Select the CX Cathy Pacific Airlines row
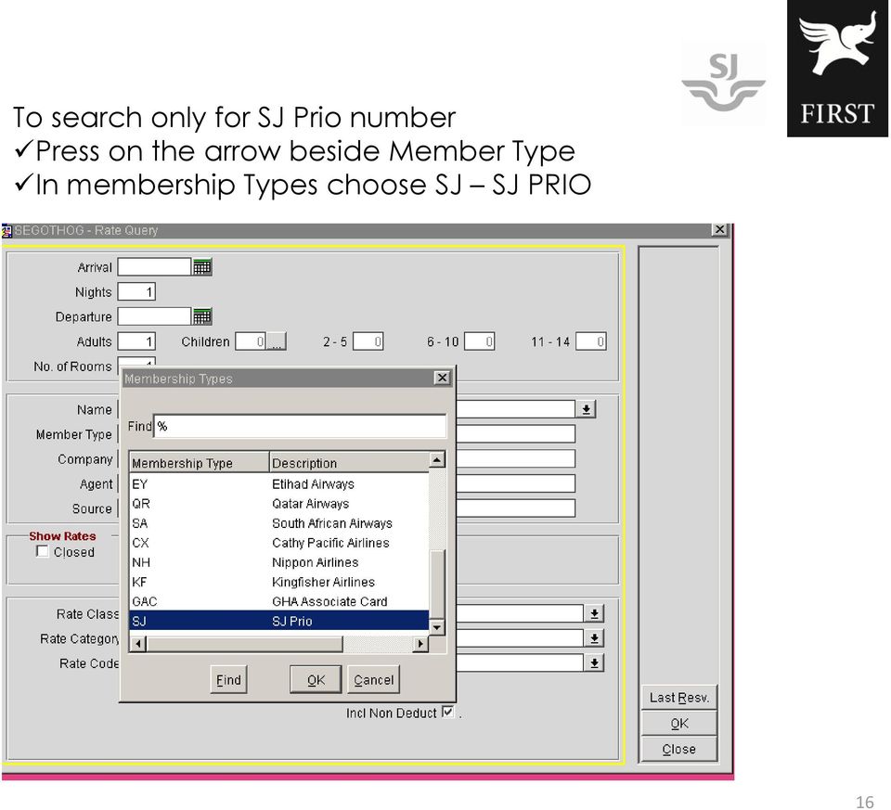 279,543
